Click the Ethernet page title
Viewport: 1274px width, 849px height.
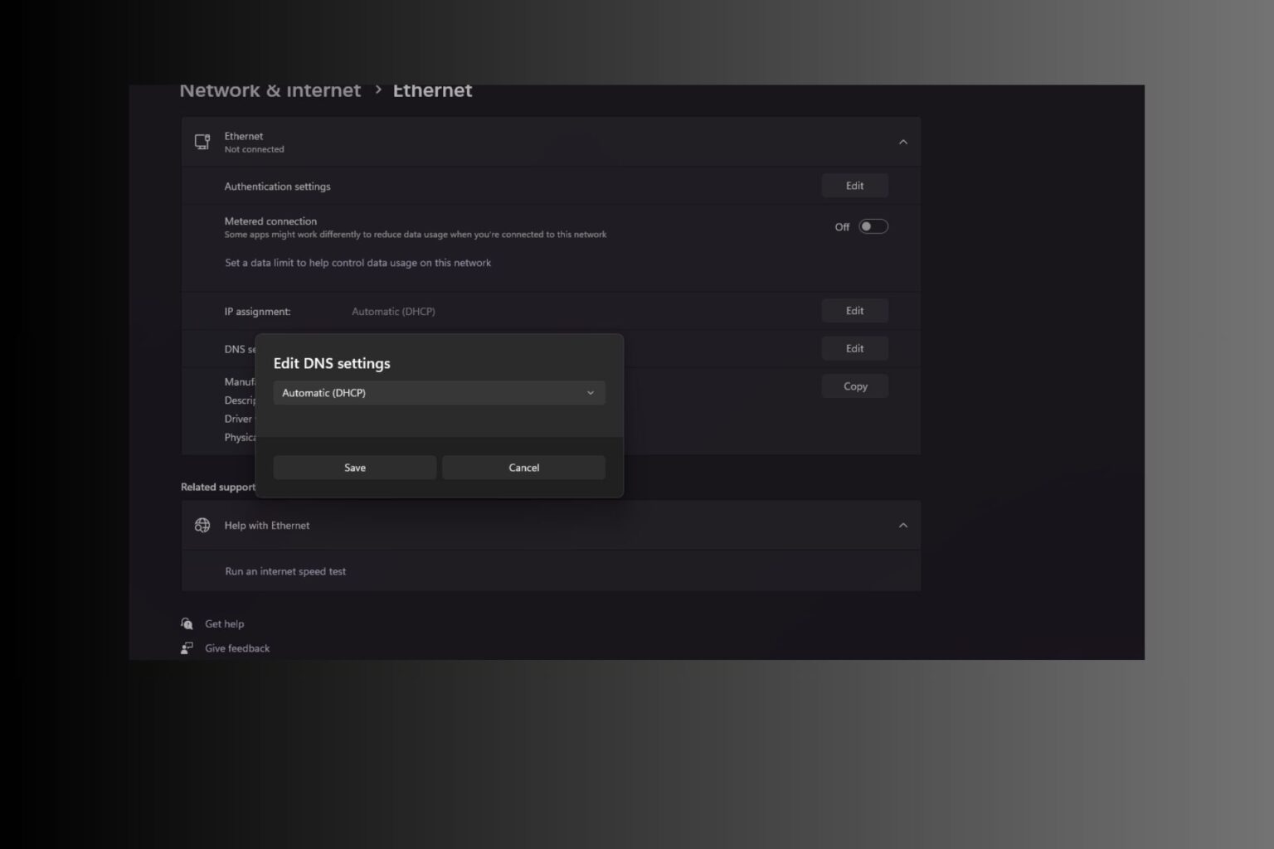point(432,91)
